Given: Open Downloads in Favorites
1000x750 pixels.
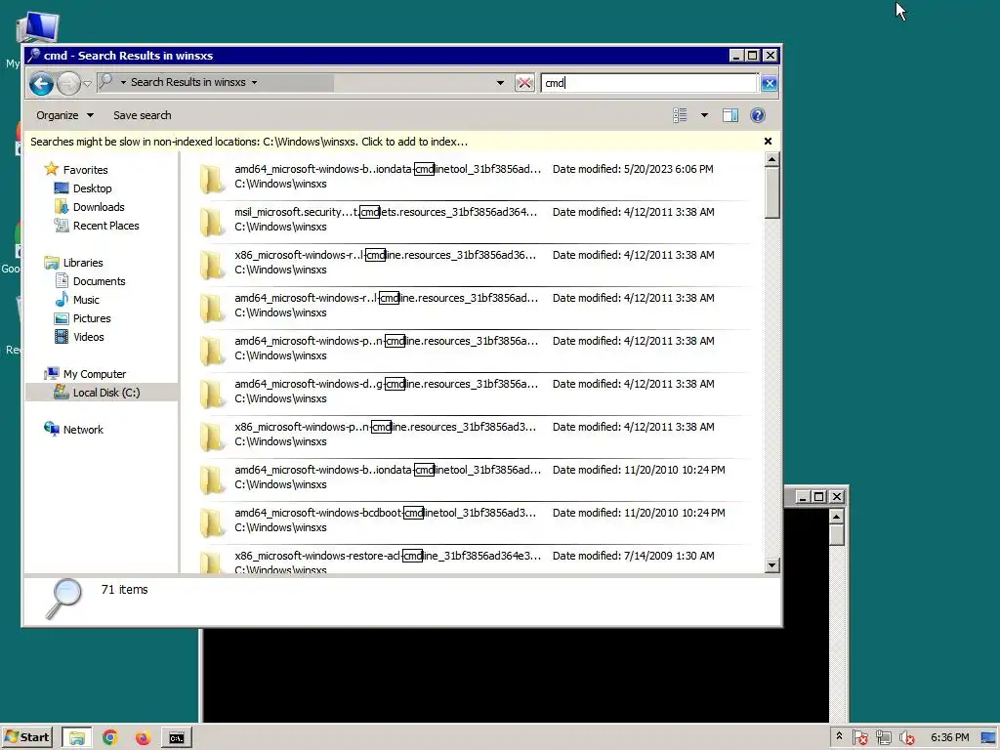Looking at the screenshot, I should (x=99, y=207).
